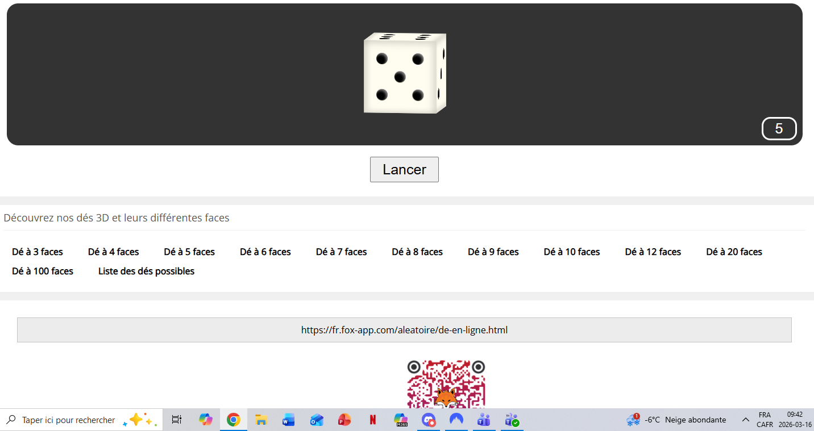Open Liste des dés possibles link
The width and height of the screenshot is (814, 431).
147,271
